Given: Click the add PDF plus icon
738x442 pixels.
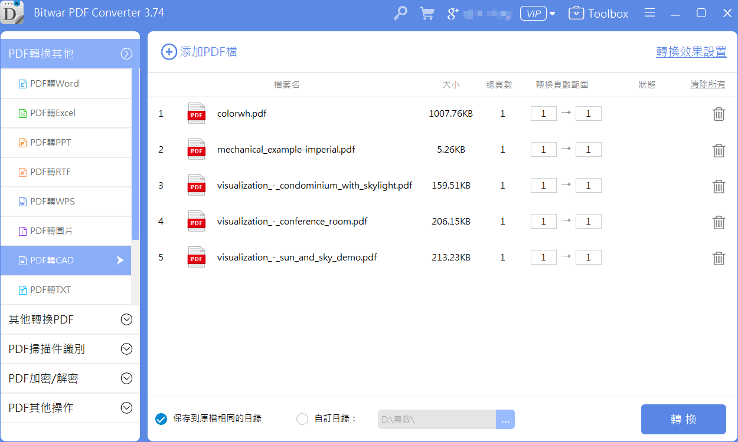Looking at the screenshot, I should tap(169, 52).
